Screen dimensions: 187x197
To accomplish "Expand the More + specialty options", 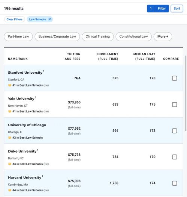I will point(163,36).
